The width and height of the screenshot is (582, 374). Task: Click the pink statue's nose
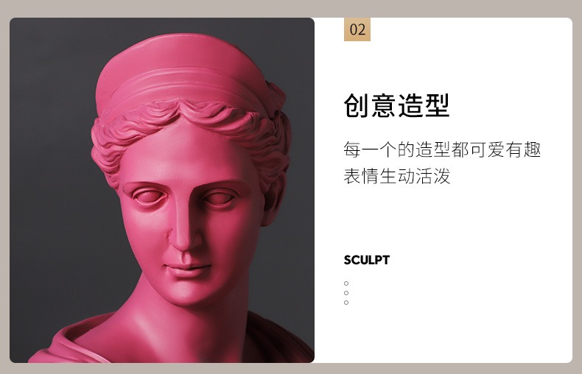click(x=183, y=230)
